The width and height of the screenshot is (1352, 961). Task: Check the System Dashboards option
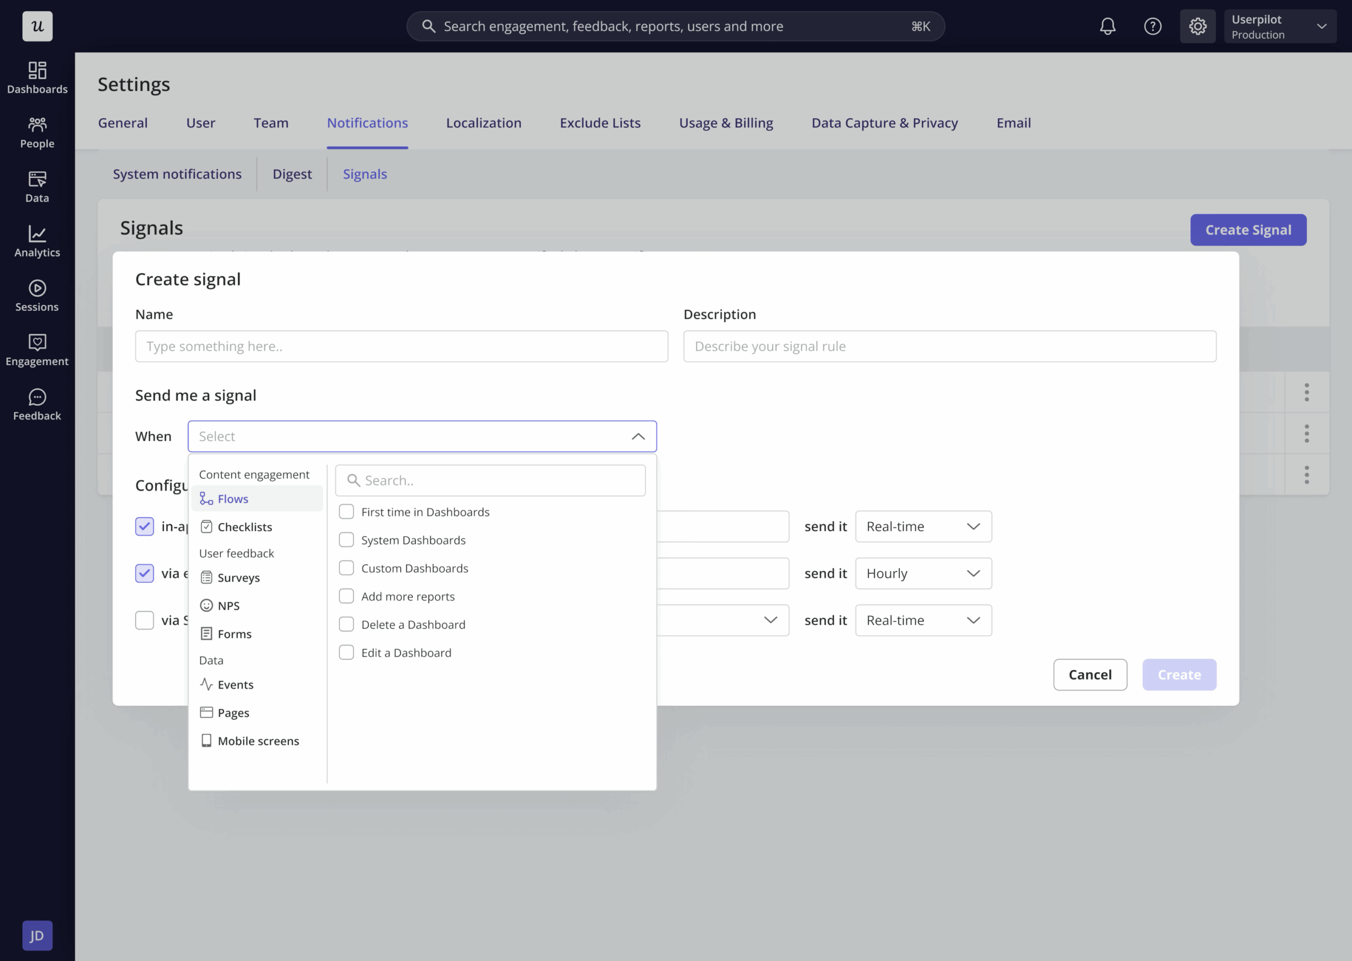(347, 539)
